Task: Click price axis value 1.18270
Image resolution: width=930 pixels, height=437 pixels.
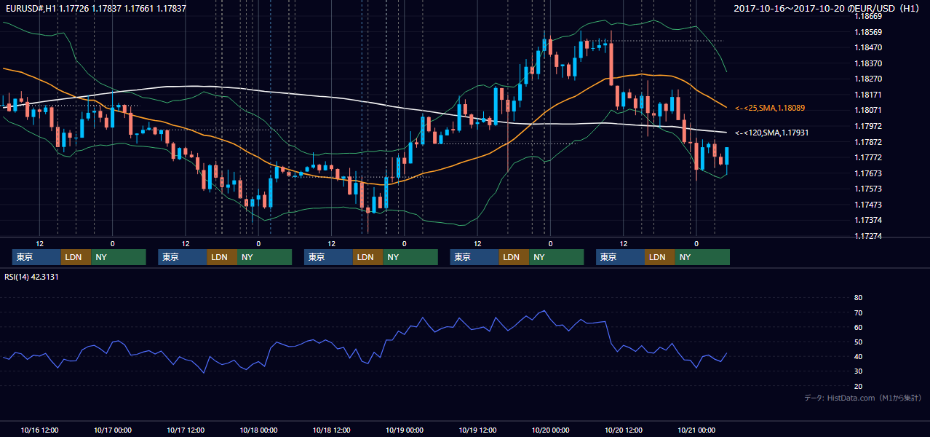Action: (868, 79)
